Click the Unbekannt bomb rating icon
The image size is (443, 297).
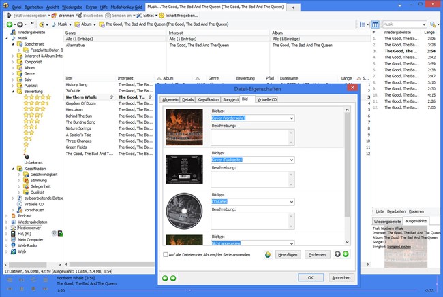pyautogui.click(x=27, y=157)
